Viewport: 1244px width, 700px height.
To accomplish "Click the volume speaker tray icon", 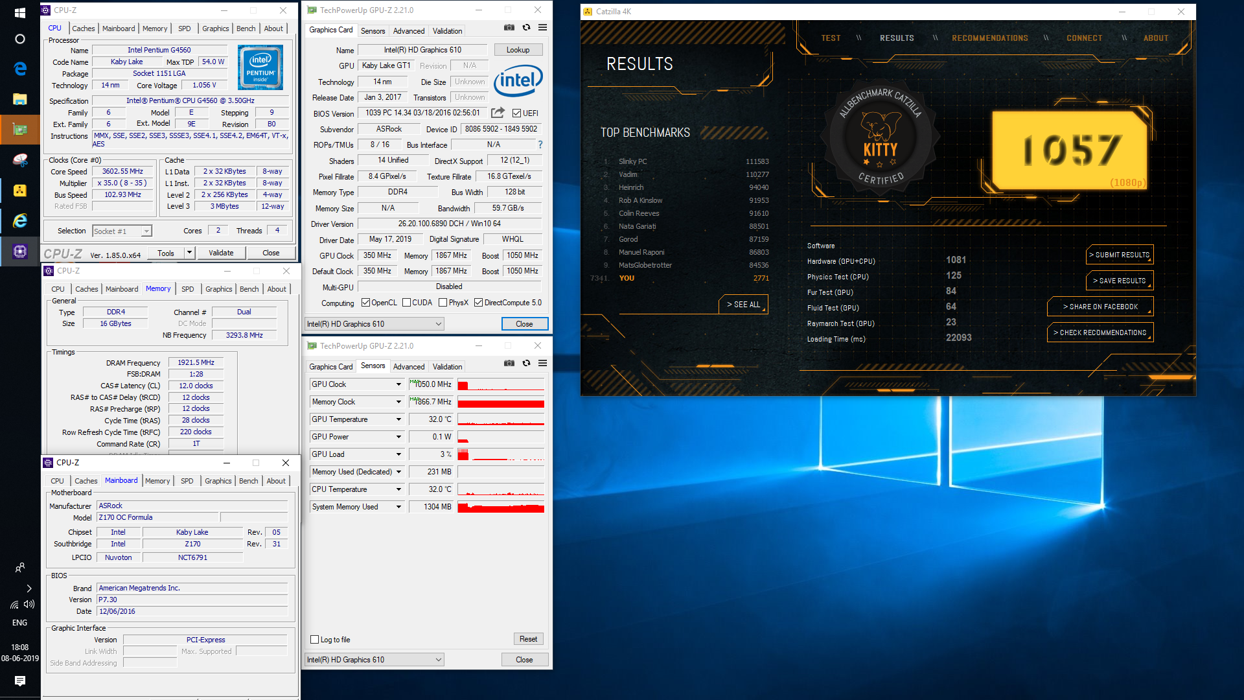I will [29, 604].
